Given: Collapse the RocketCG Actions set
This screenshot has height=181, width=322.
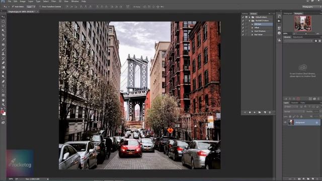Looking at the screenshot, I should 250,21.
